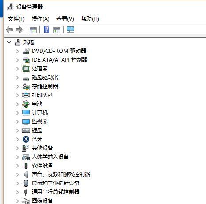Viewport: 206px width, 204px height.
Task: Click the Back arrow toolbar icon
Action: pos(9,30)
